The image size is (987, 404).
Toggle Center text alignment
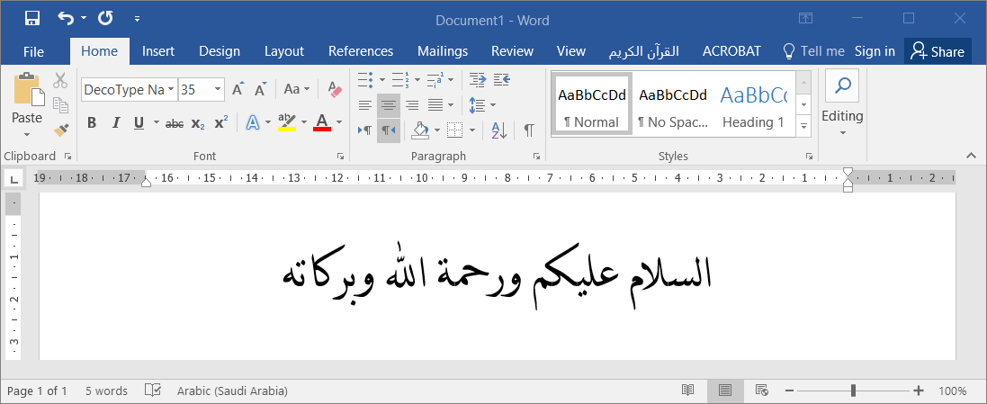(389, 105)
